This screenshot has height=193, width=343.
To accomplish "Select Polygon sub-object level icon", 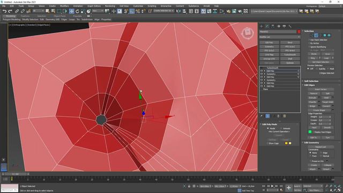I will (325, 35).
